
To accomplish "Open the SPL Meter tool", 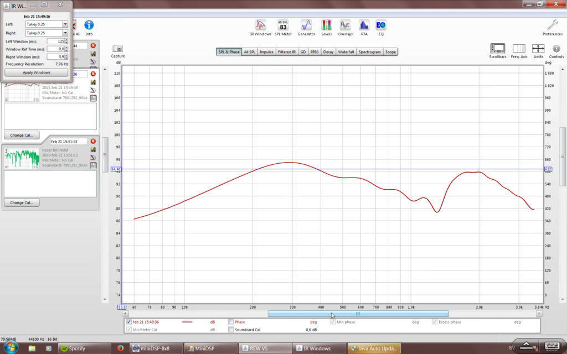I will click(283, 25).
